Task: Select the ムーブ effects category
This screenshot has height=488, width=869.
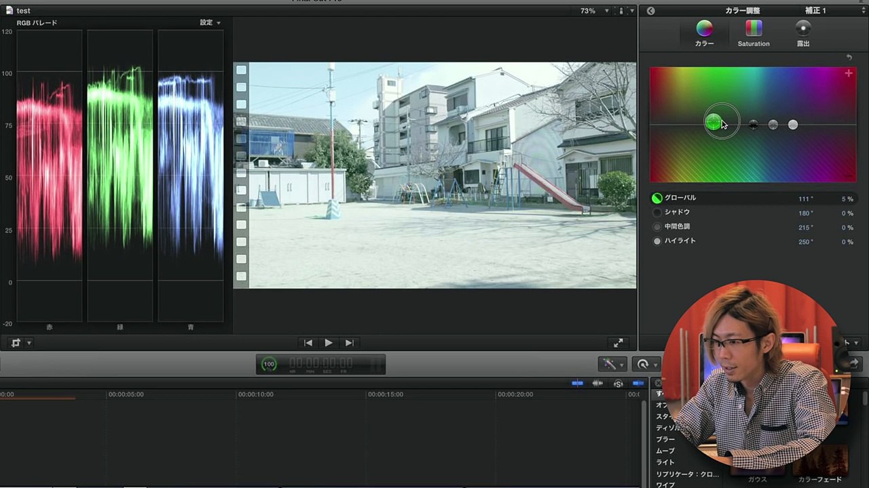Action: click(x=665, y=451)
